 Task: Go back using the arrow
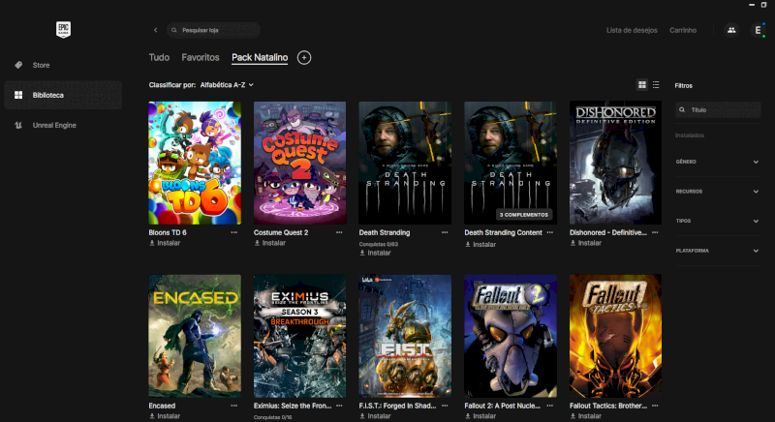click(x=155, y=30)
